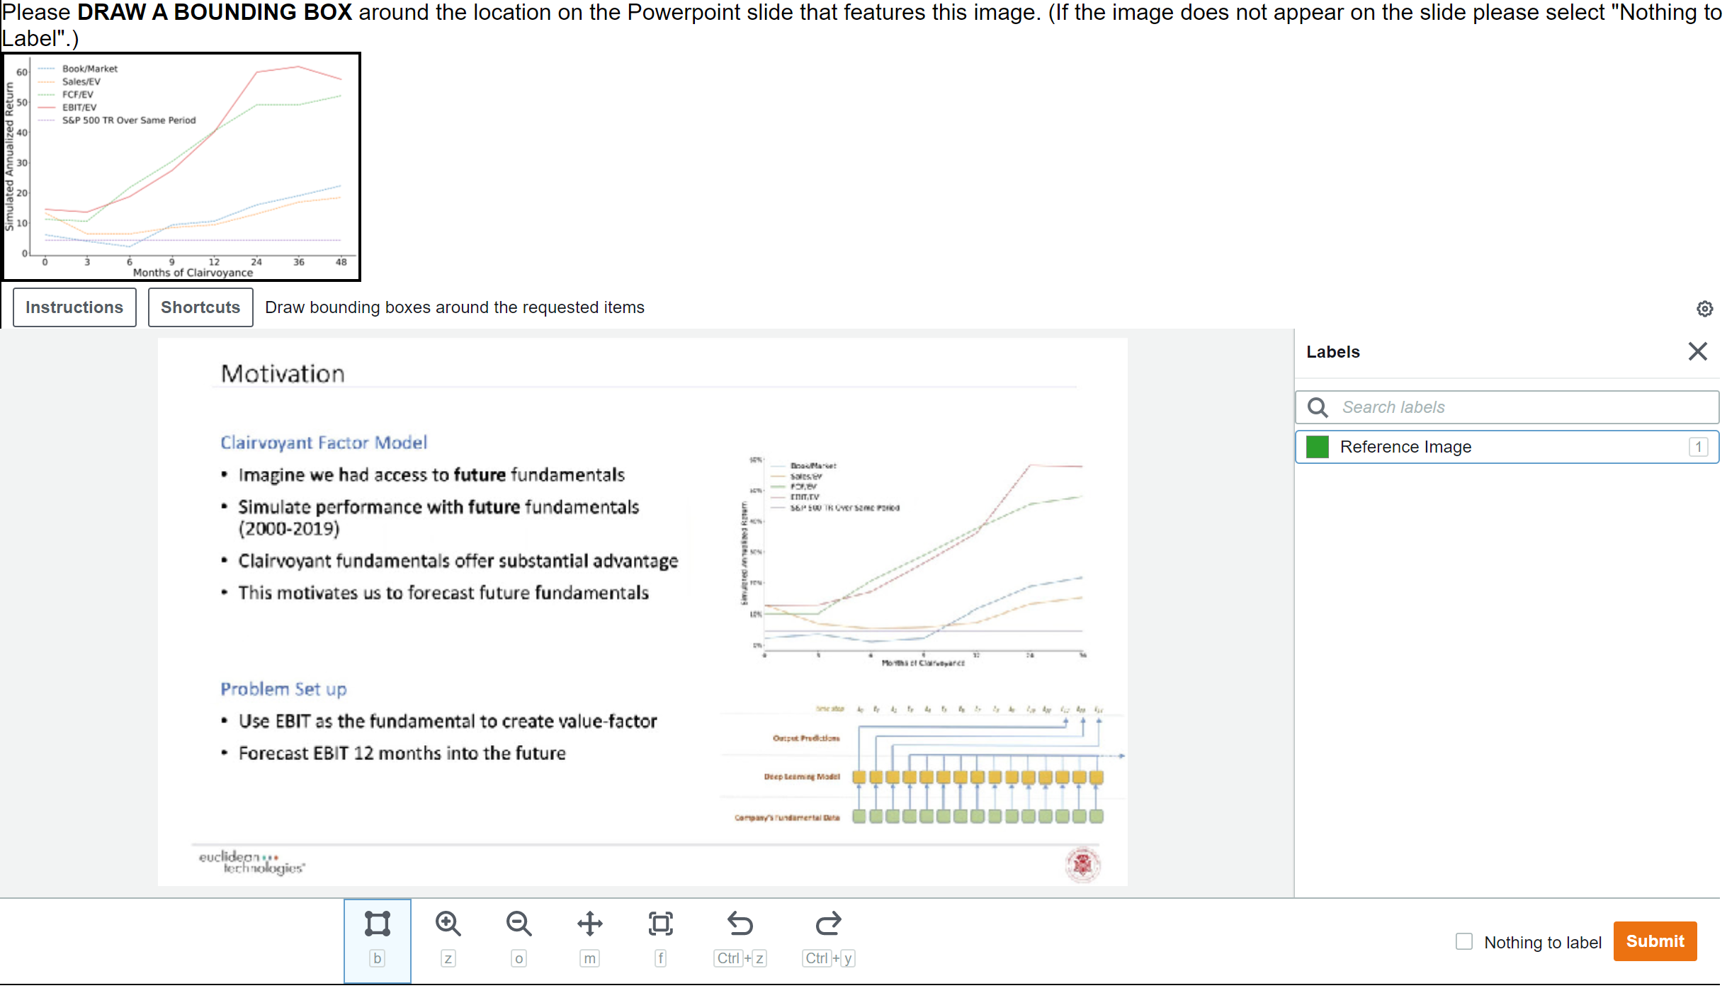Screen dimensions: 1727x993
Task: Open the settings gear icon
Action: [x=1704, y=309]
